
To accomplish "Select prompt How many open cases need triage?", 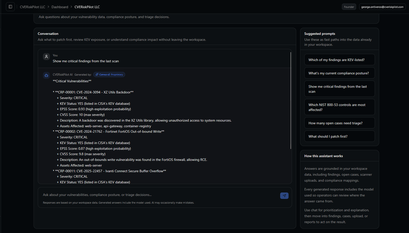I will pyautogui.click(x=339, y=123).
